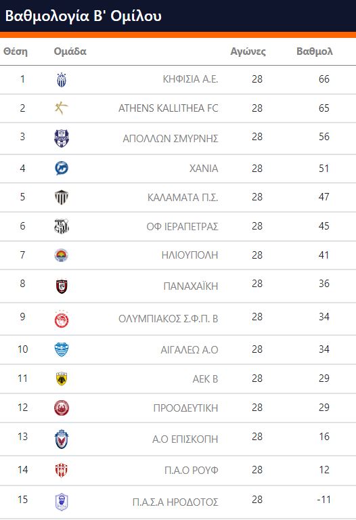The width and height of the screenshot is (356, 520).
Task: Click the ΑΙΓΑΛΕΩ Α.Ο team name
Action: click(x=190, y=350)
